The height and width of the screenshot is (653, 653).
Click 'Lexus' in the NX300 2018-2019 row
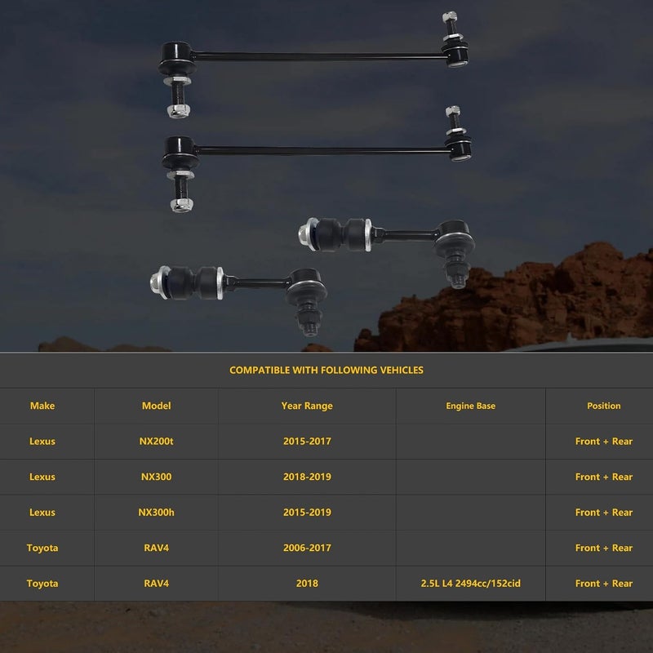point(42,477)
